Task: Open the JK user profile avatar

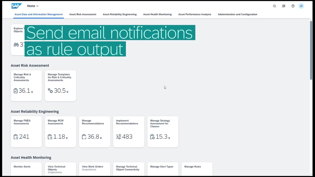Action: coord(301,6)
